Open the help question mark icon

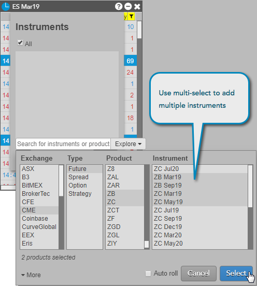(x=119, y=7)
